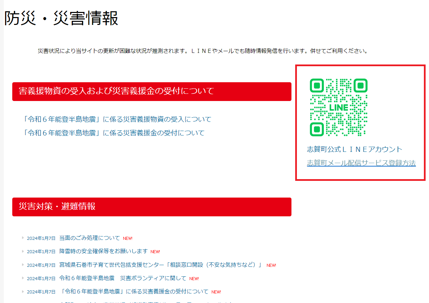Screen dimensions: 429x303
Task: Click the arrow bullet before 宮城県石巻市 item
Action: pyautogui.click(x=23, y=265)
